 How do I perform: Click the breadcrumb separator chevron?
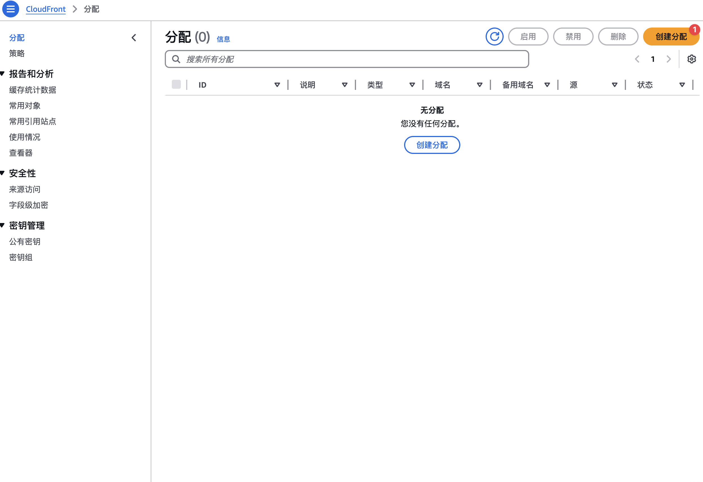[75, 9]
